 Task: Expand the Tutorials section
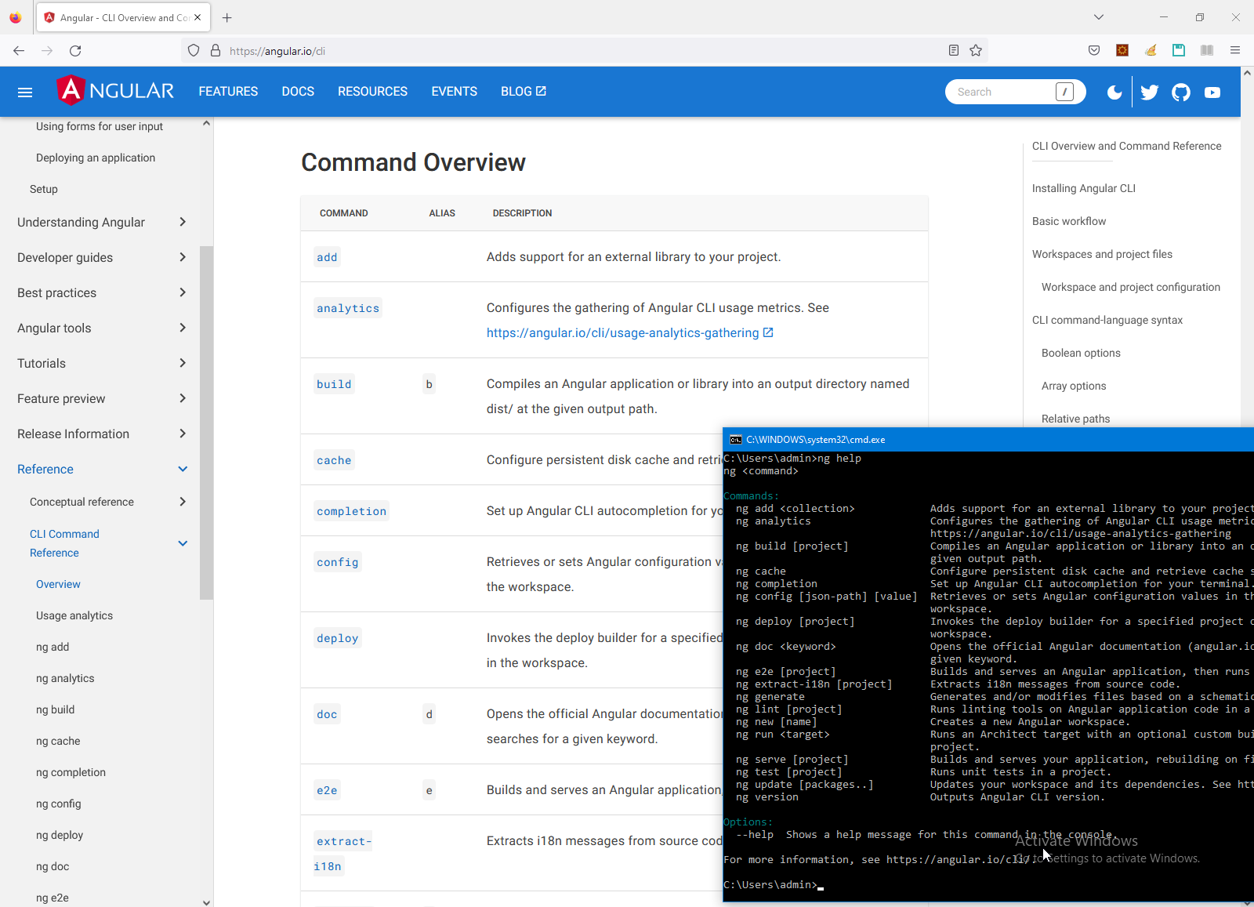[x=102, y=363]
